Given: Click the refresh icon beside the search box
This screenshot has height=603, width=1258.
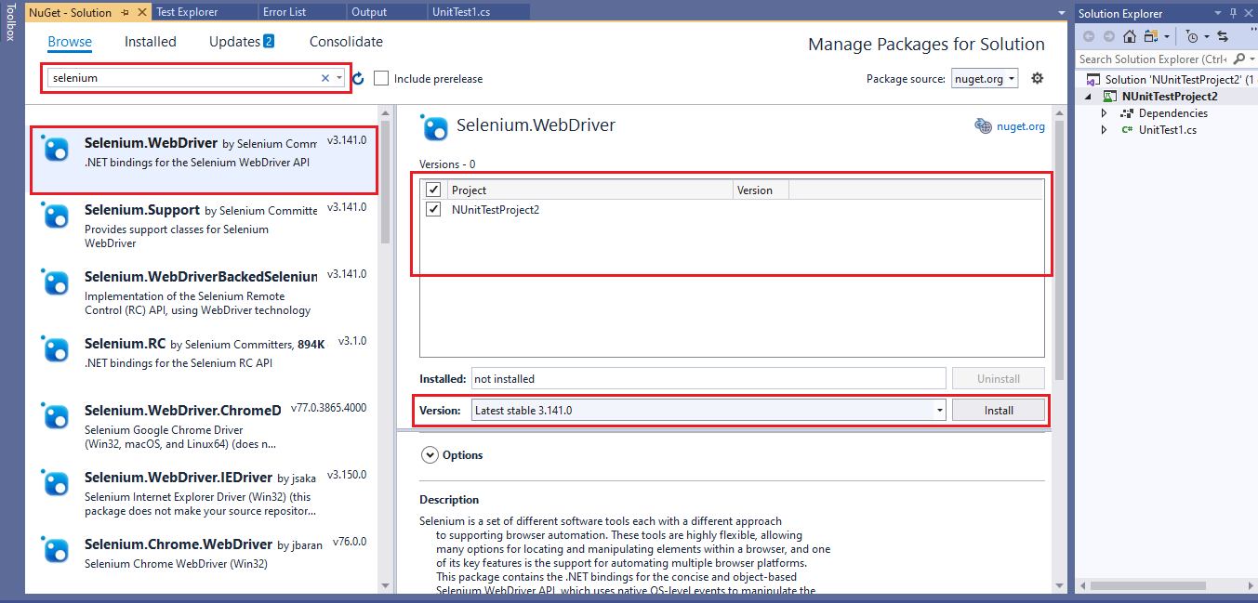Looking at the screenshot, I should tap(358, 79).
